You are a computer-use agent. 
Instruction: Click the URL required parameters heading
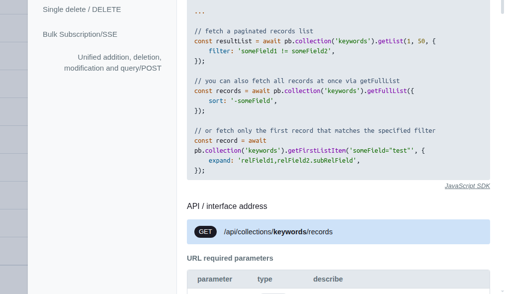click(x=230, y=258)
